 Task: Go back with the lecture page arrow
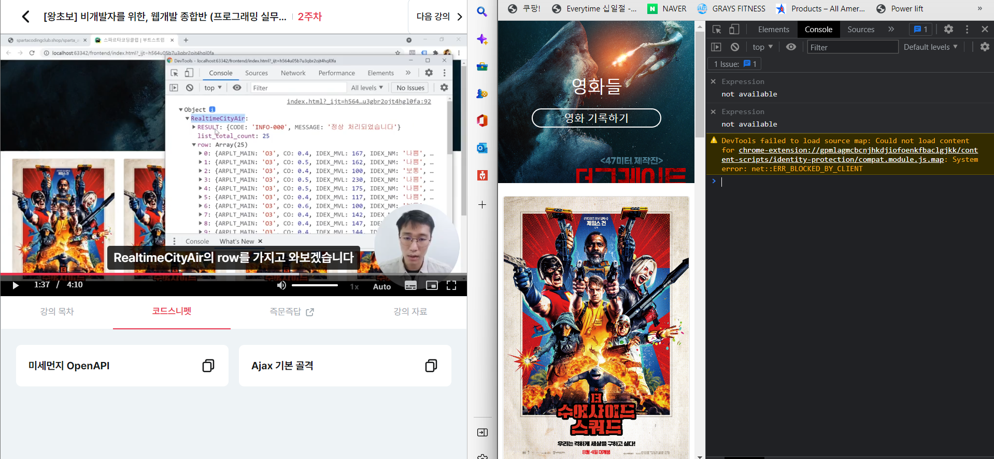pos(25,17)
